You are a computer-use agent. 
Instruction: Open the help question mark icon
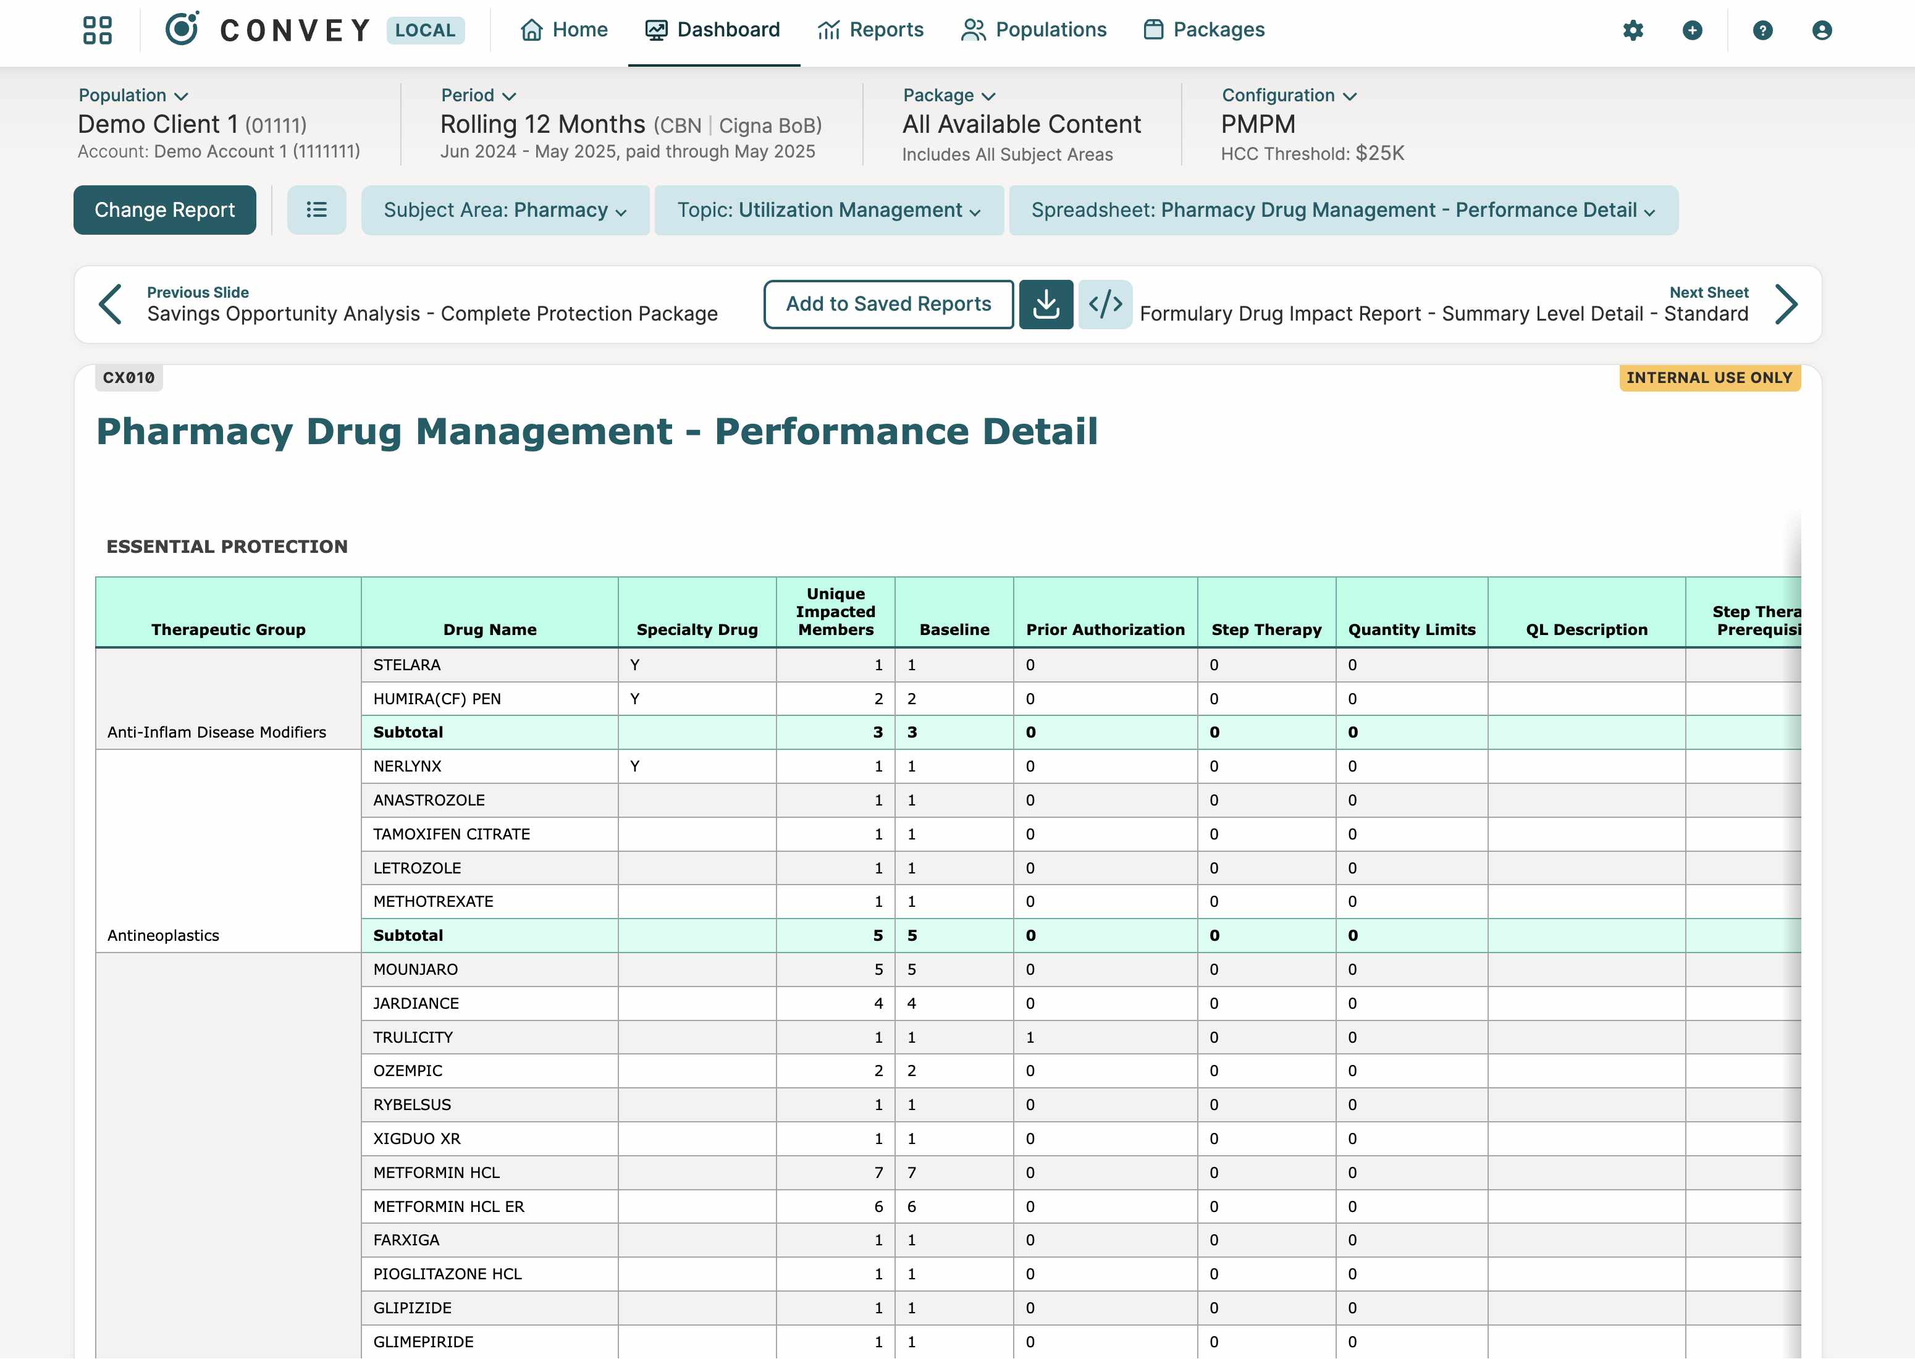tap(1762, 30)
